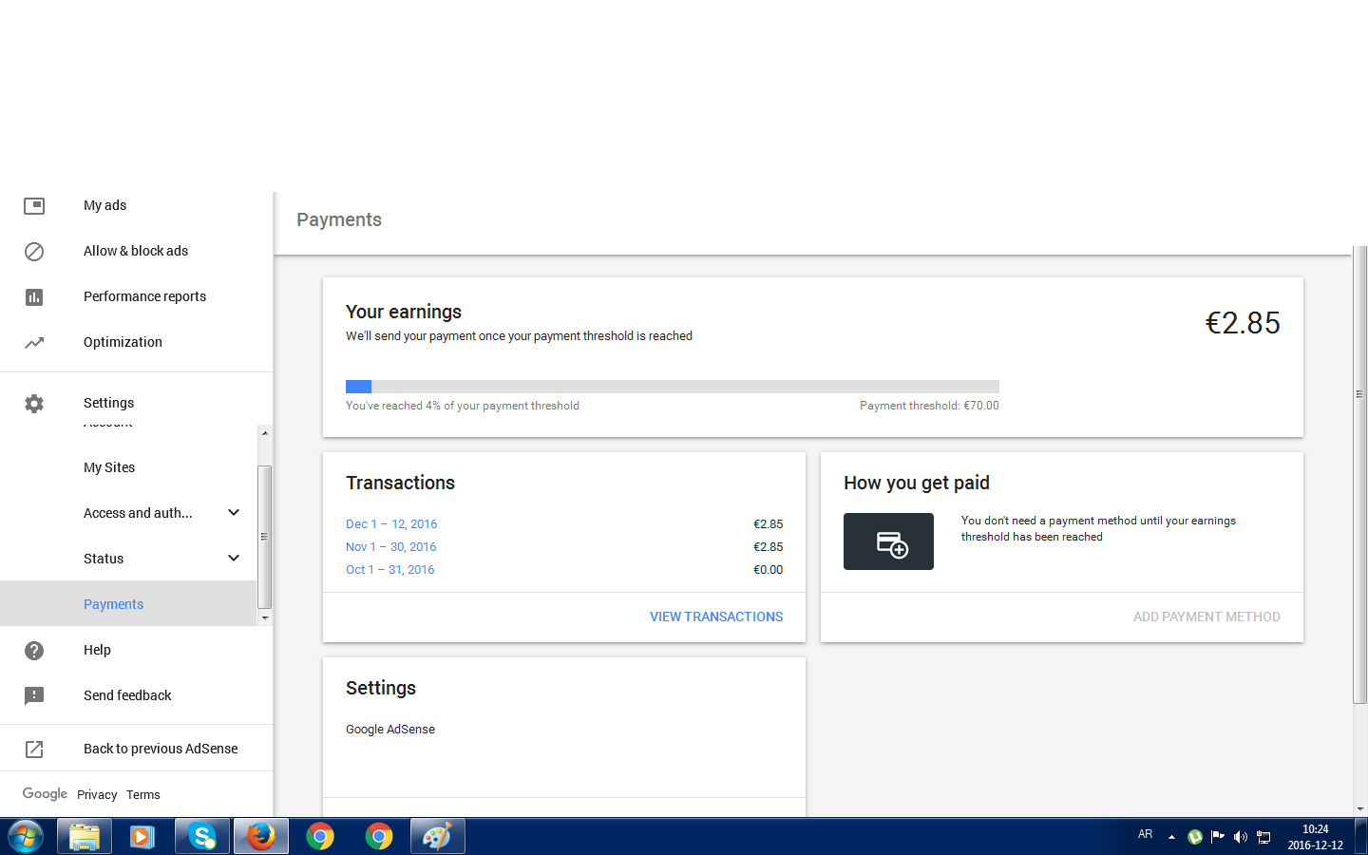
Task: Click the €2.85 earnings total
Action: pyautogui.click(x=1243, y=323)
